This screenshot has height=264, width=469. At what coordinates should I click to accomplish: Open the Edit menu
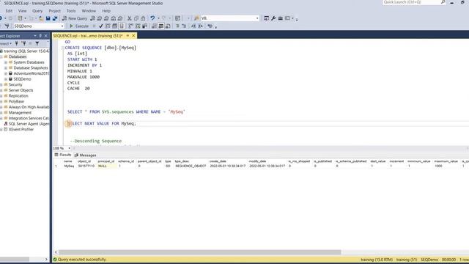click(9, 11)
